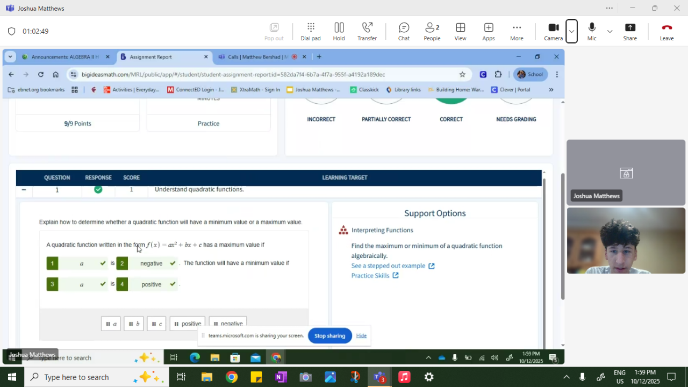Open the See a stepped out example link

[x=393, y=266]
